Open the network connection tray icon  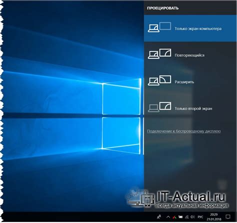187,217
